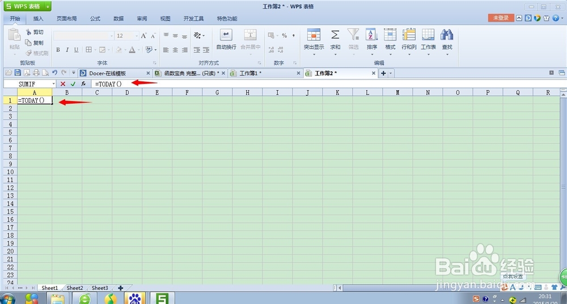Toggle align text left

(166, 50)
